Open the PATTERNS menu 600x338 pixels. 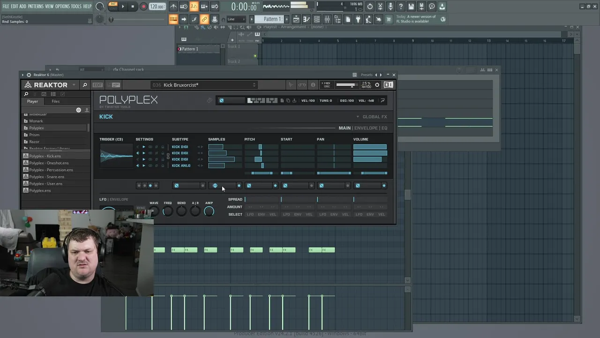(36, 6)
